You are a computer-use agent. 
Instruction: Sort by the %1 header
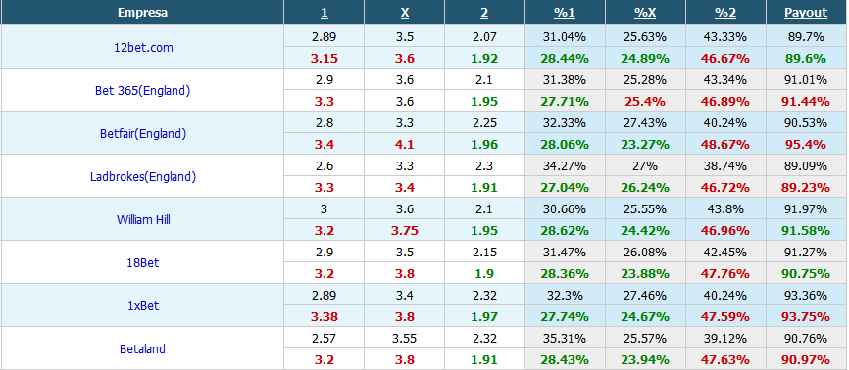[565, 13]
